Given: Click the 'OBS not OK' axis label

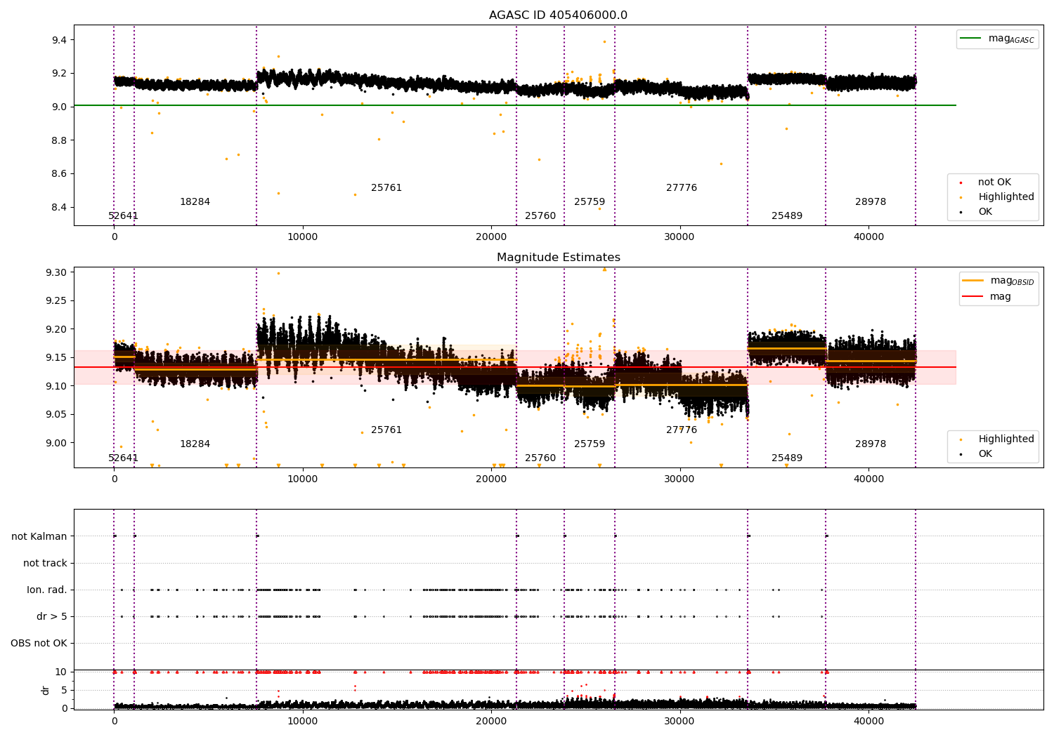Looking at the screenshot, I should pos(39,644).
